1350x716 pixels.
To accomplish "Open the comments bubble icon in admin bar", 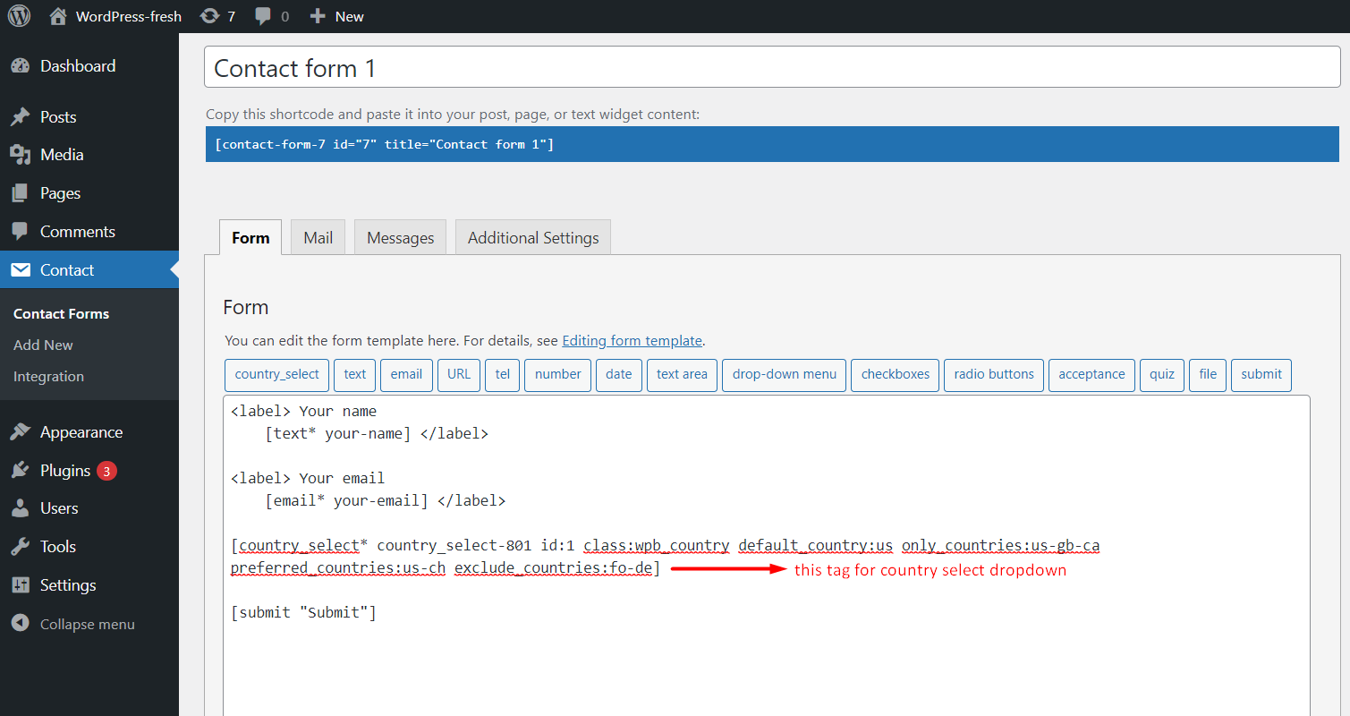I will pos(263,16).
